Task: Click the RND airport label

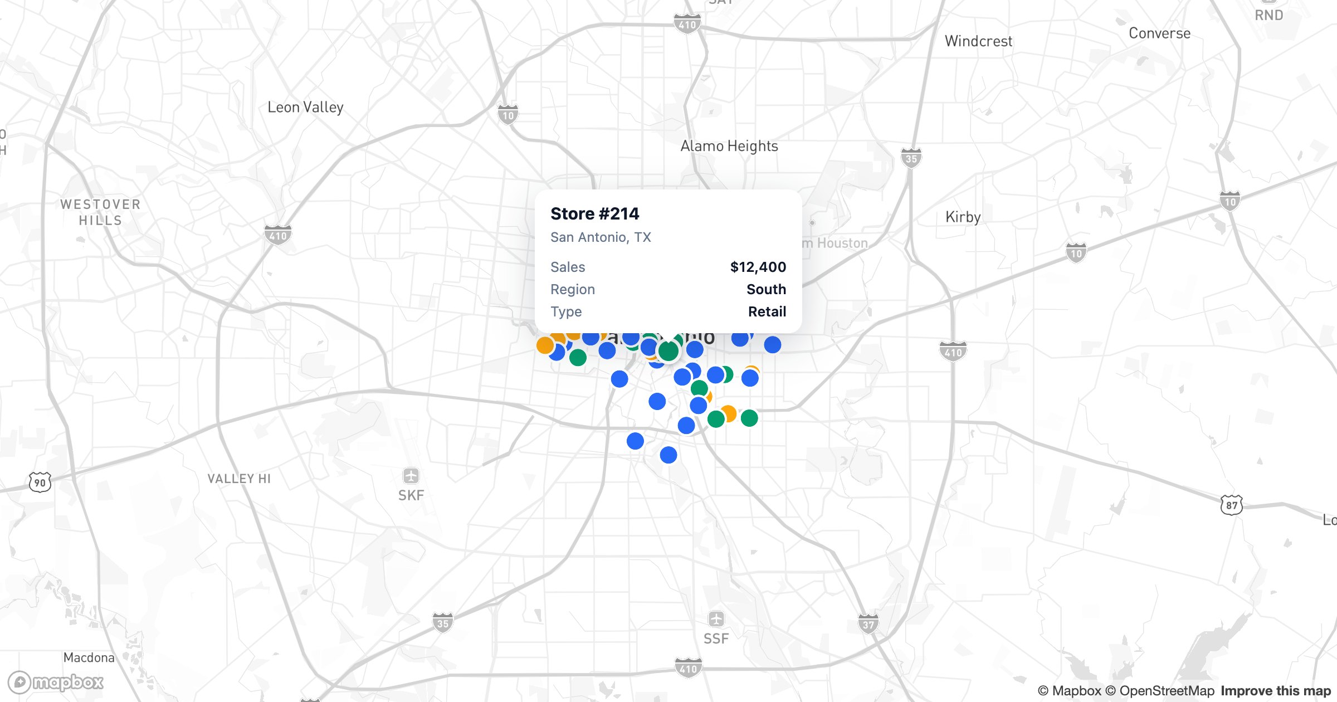Action: [1269, 15]
